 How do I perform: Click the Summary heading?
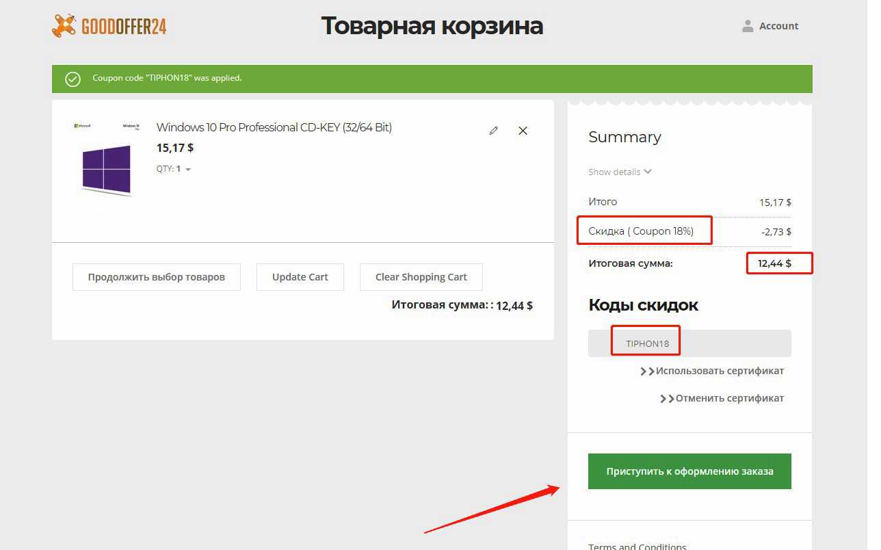(x=624, y=137)
